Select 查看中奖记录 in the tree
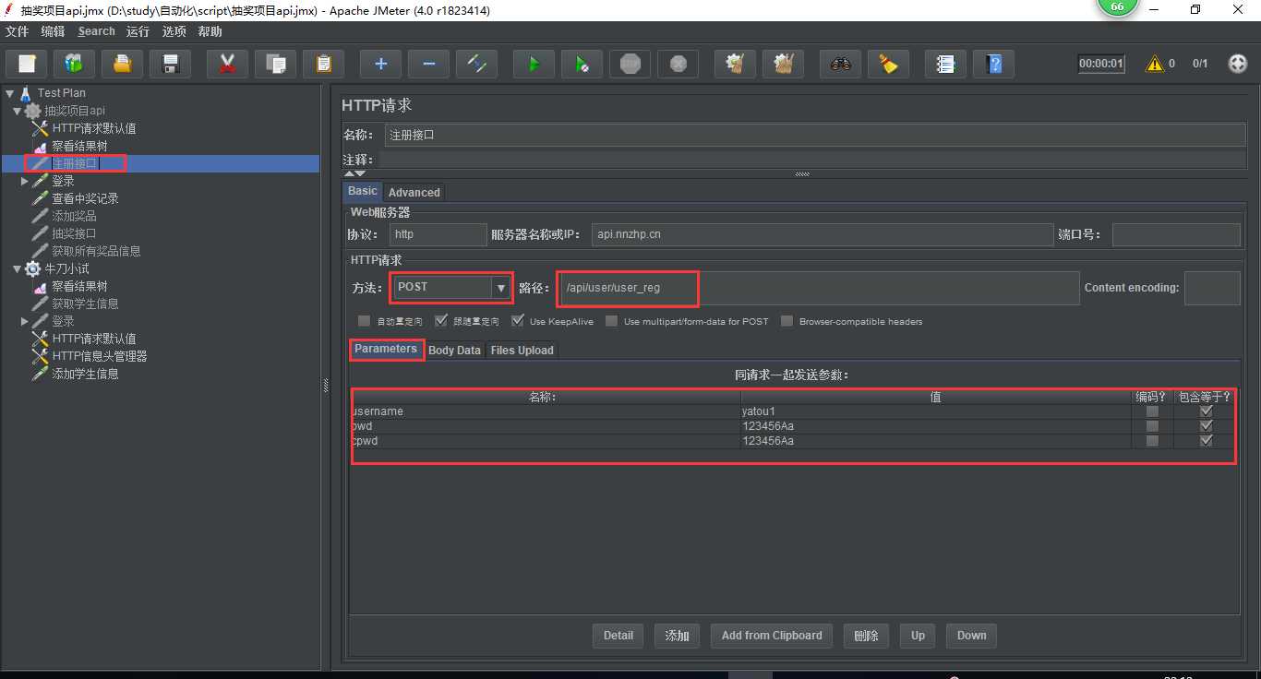 85,199
